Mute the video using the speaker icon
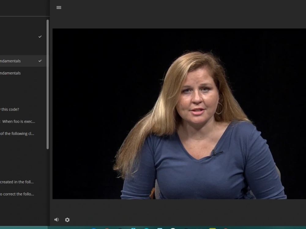 56,220
